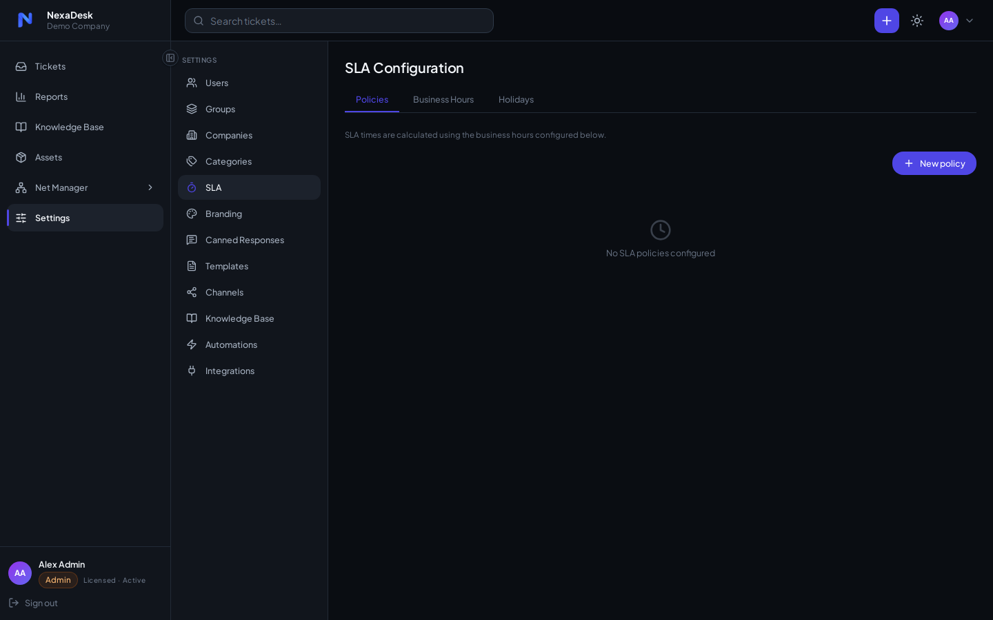Open the AA account dropdown chevron
This screenshot has width=993, height=620.
(970, 21)
